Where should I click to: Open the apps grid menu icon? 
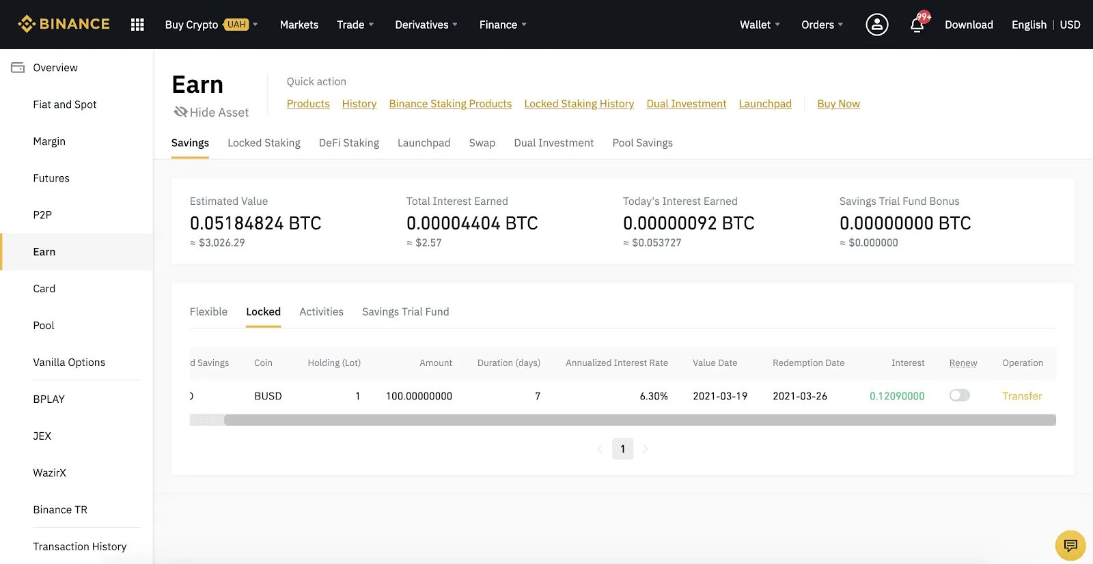(x=137, y=25)
